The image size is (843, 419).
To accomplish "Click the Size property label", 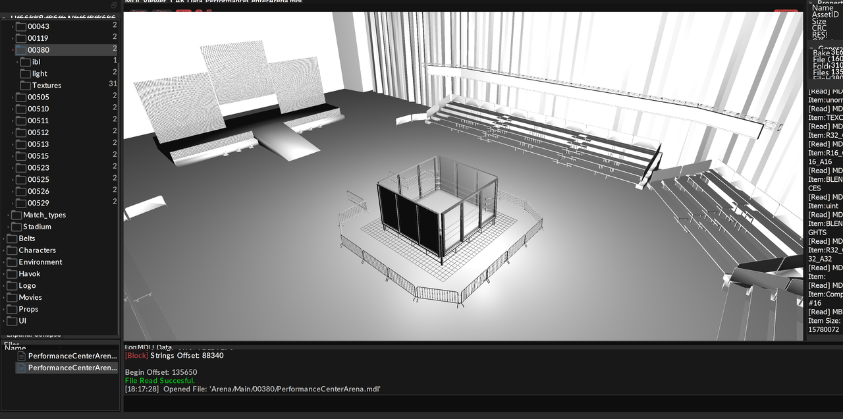I will tap(819, 22).
